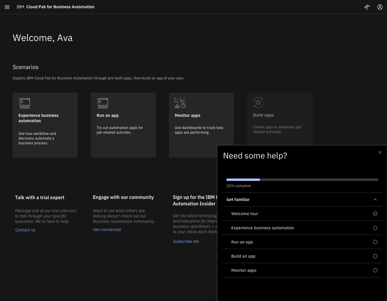Select Welcome tour in help list
The height and width of the screenshot is (301, 387).
pos(302,214)
